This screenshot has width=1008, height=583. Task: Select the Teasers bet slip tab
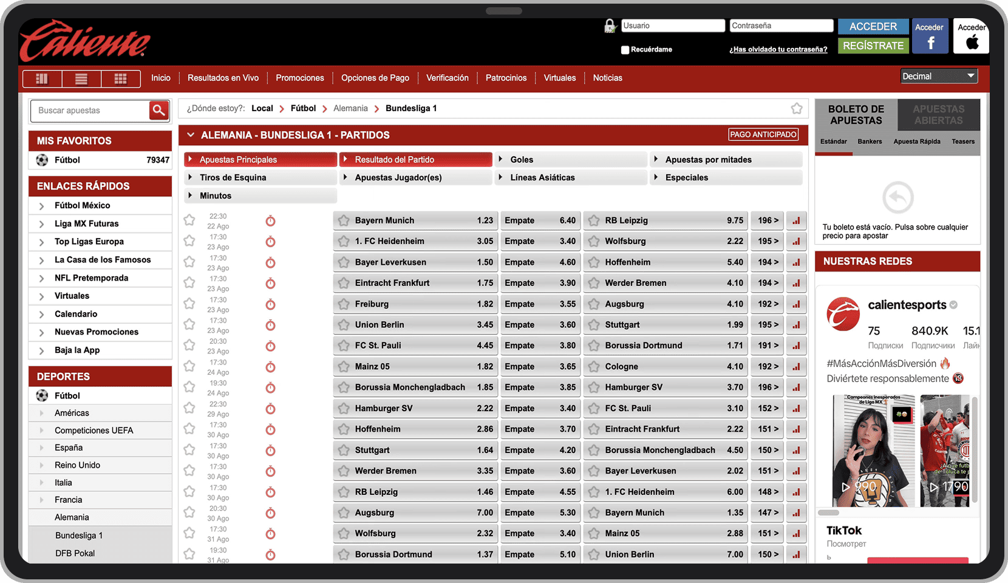[963, 141]
